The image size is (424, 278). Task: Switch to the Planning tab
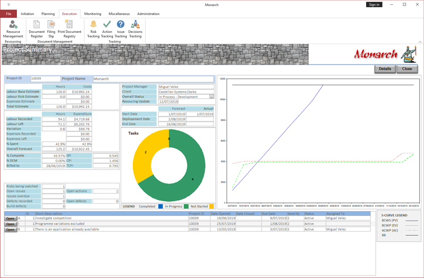pos(48,14)
